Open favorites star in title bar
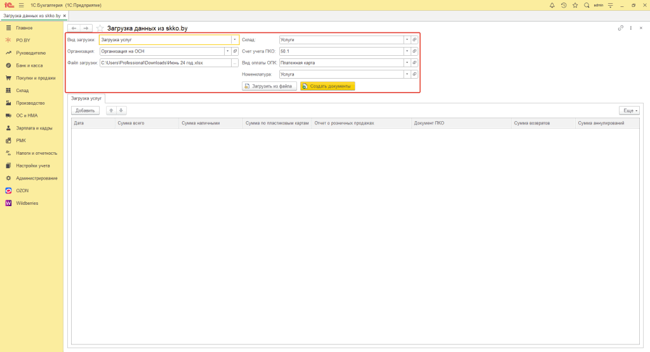Image resolution: width=650 pixels, height=352 pixels. click(x=574, y=5)
